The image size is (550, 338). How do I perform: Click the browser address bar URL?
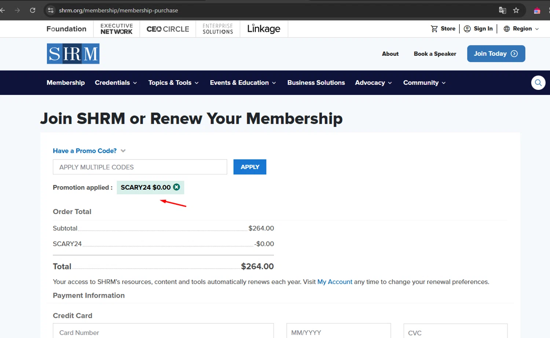pos(118,10)
